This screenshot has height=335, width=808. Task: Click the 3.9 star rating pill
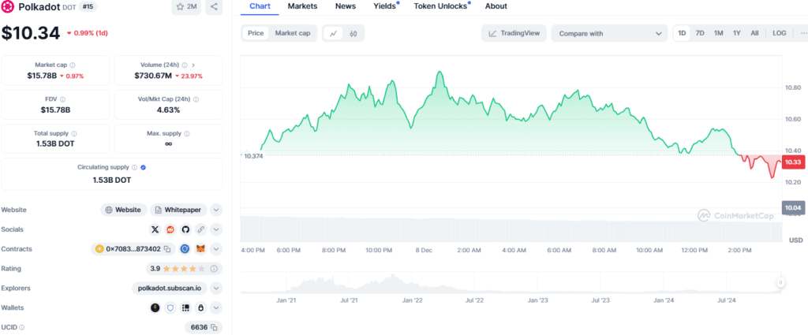[183, 269]
